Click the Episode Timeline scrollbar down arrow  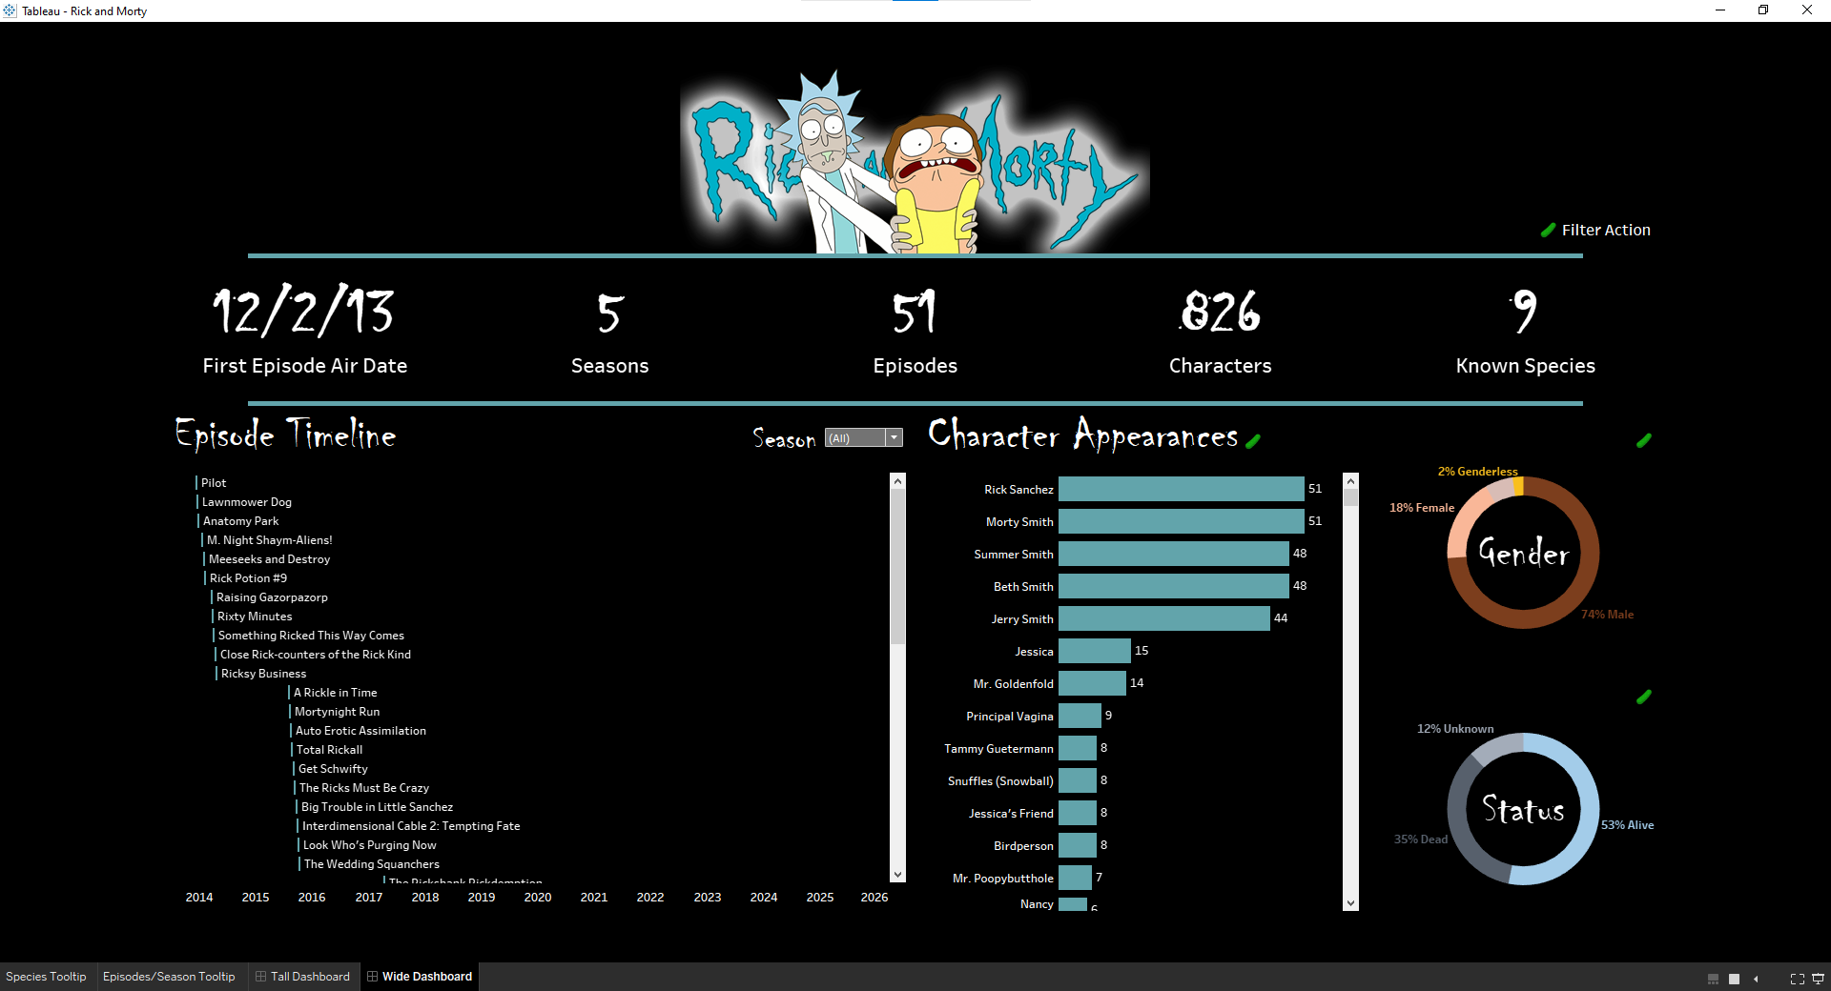897,874
